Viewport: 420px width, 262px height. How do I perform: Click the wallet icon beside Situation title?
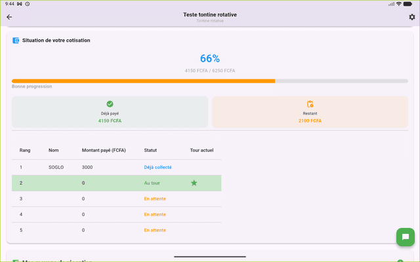(16, 41)
